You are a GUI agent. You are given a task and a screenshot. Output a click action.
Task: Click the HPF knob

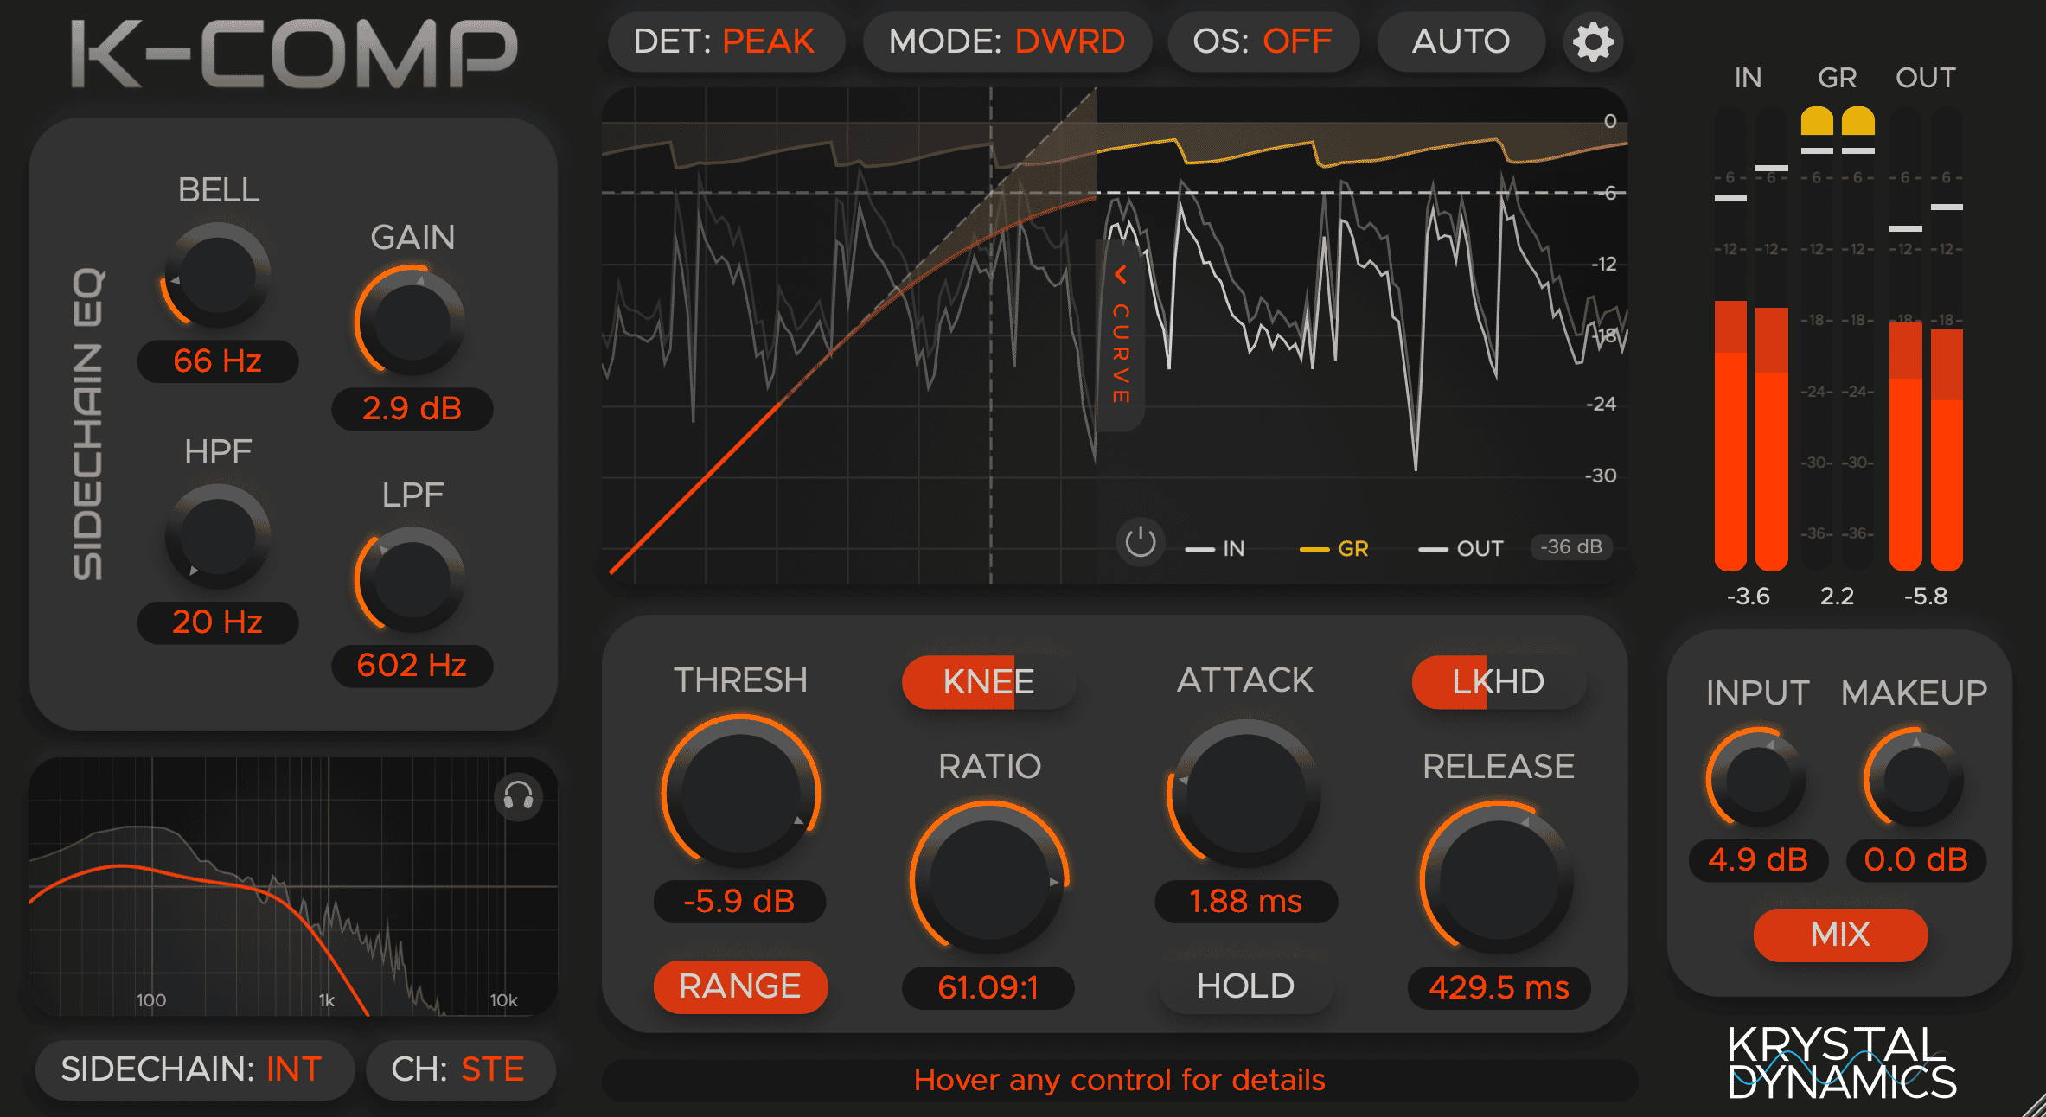(x=217, y=537)
